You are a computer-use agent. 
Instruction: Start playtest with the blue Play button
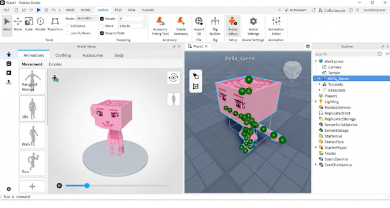click(38, 10)
